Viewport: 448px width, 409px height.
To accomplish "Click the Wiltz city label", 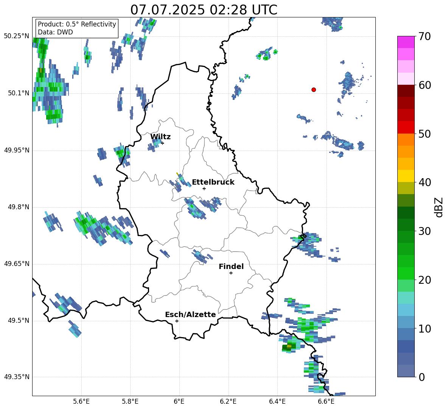I will (160, 137).
